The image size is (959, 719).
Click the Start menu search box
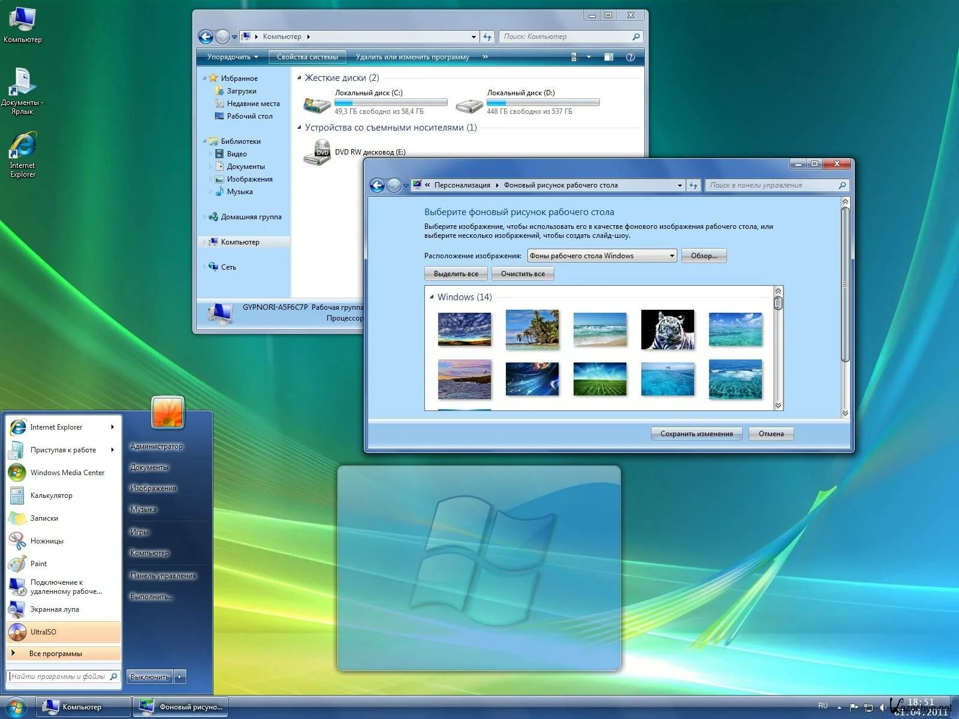coord(64,676)
